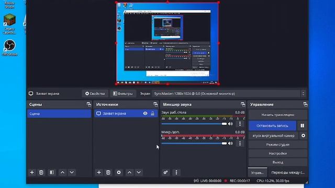
Task: Click the LIVE: 00:00:00 status text
Action: click(211, 181)
